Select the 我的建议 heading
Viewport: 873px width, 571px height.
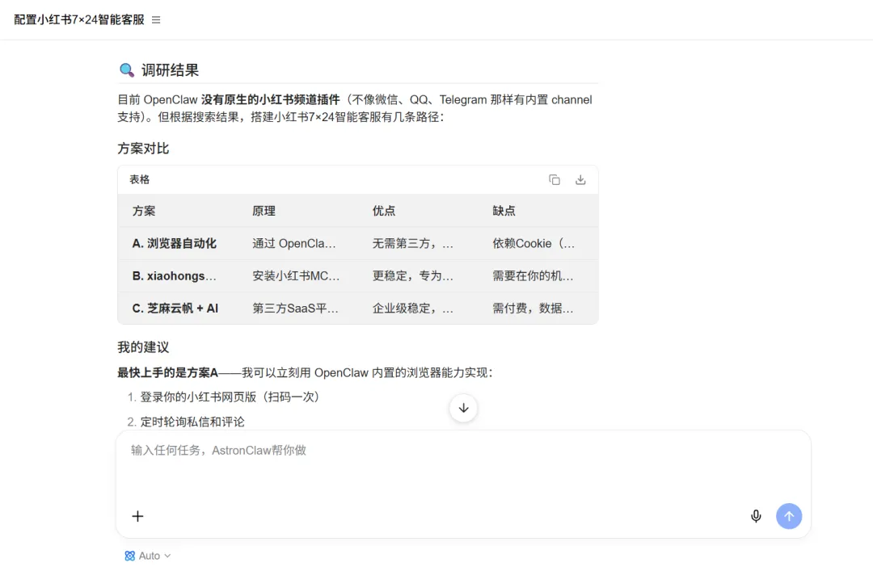click(143, 347)
